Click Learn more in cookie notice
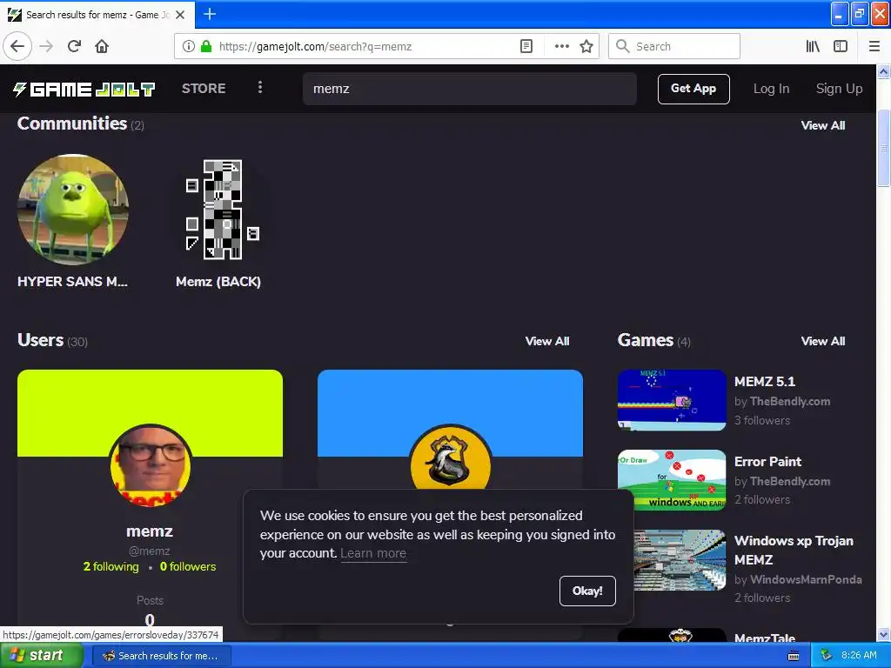Screen dimensions: 891x668 (x=373, y=553)
